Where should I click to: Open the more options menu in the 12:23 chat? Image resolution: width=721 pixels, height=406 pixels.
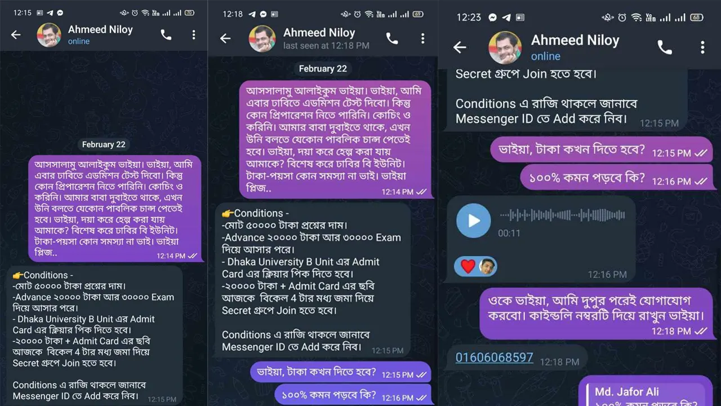pos(702,47)
